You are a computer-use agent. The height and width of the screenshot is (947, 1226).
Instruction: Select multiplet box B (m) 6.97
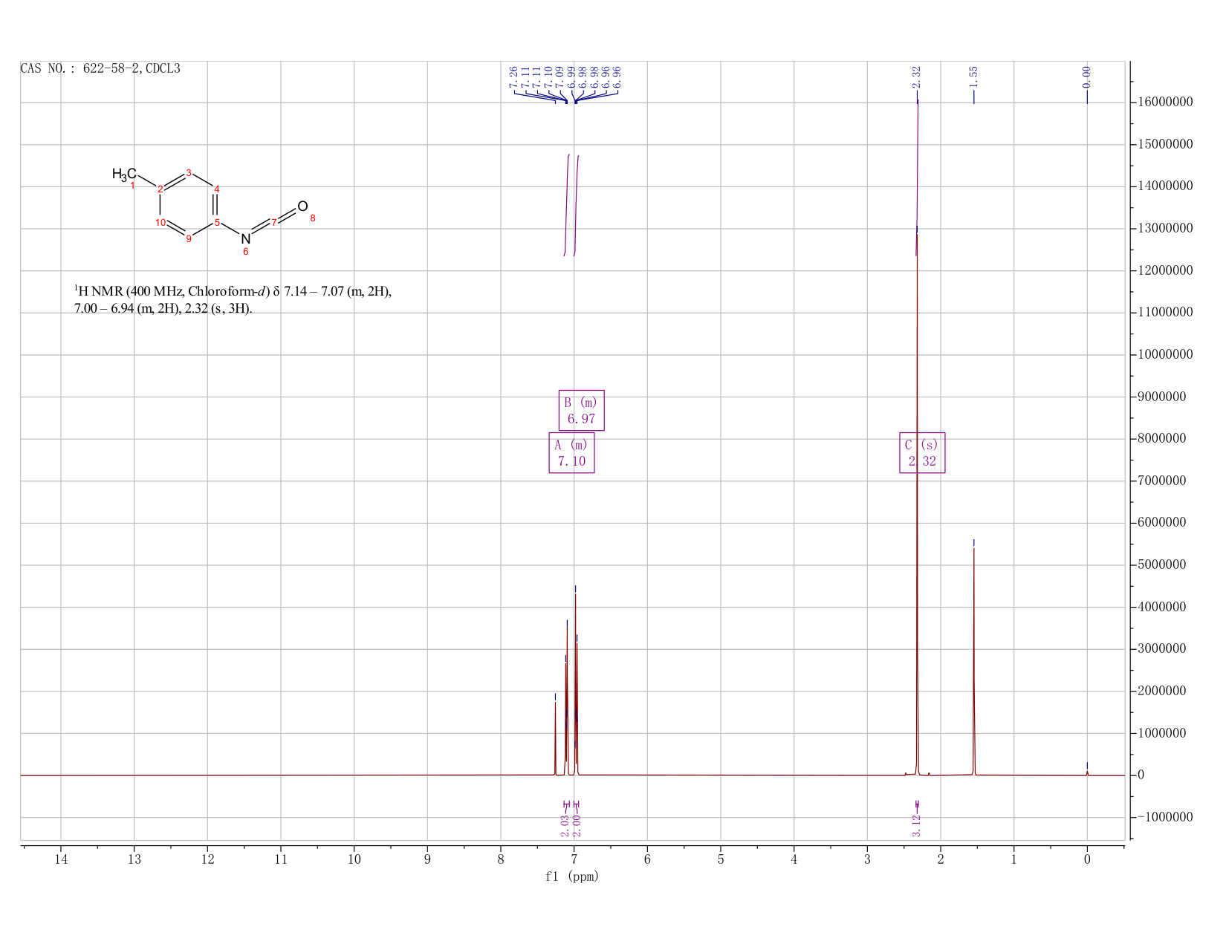581,410
